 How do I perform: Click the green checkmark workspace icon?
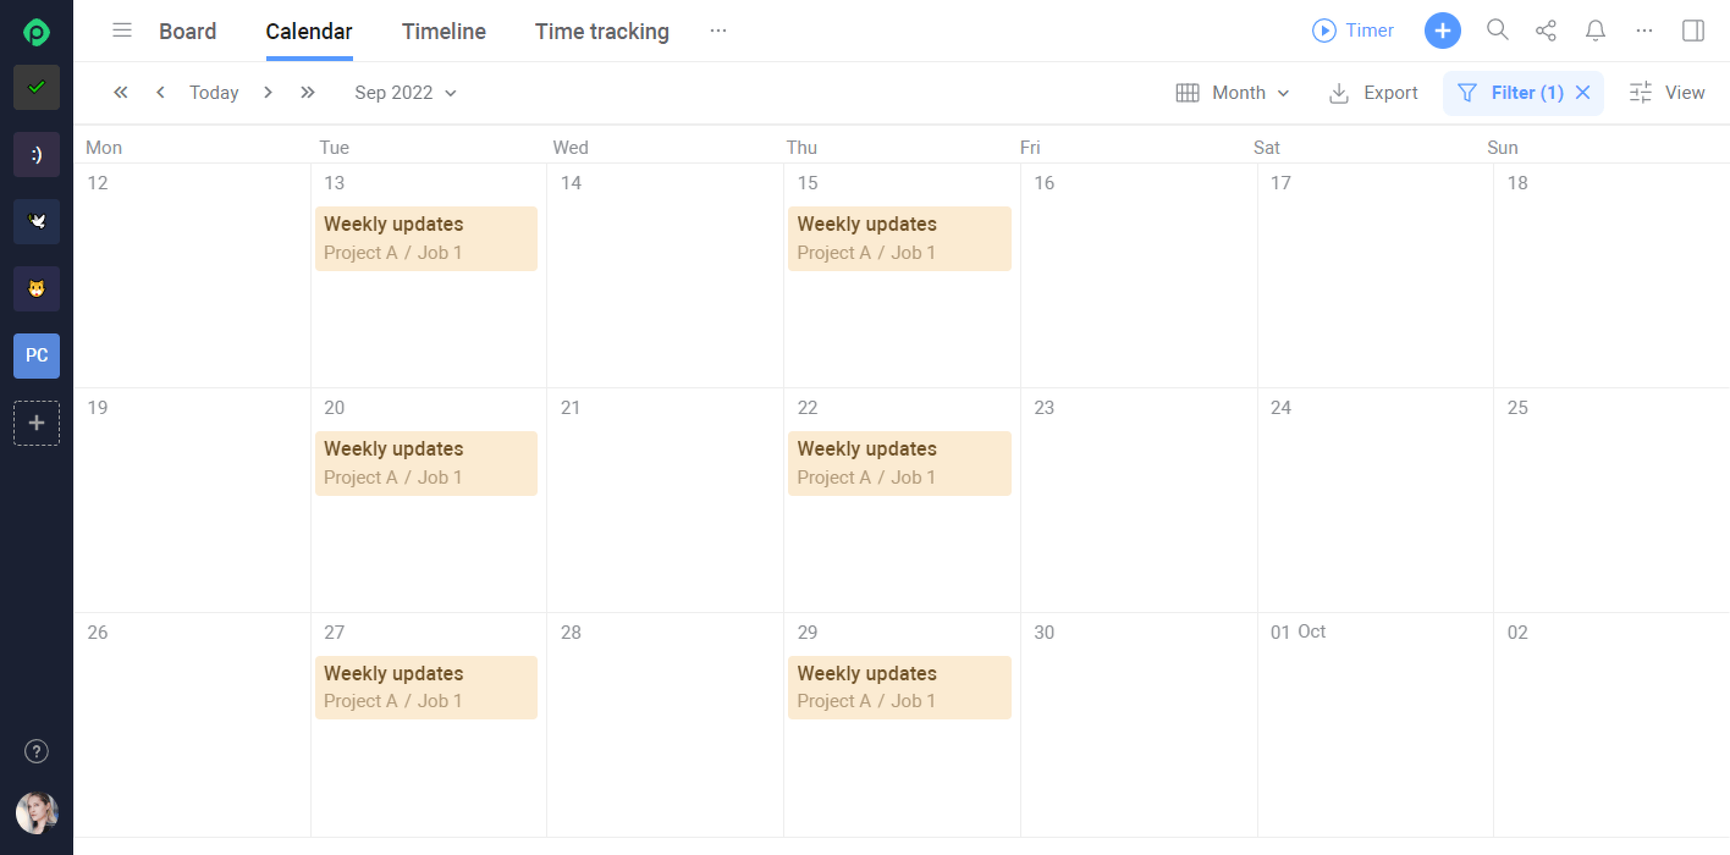(x=37, y=87)
